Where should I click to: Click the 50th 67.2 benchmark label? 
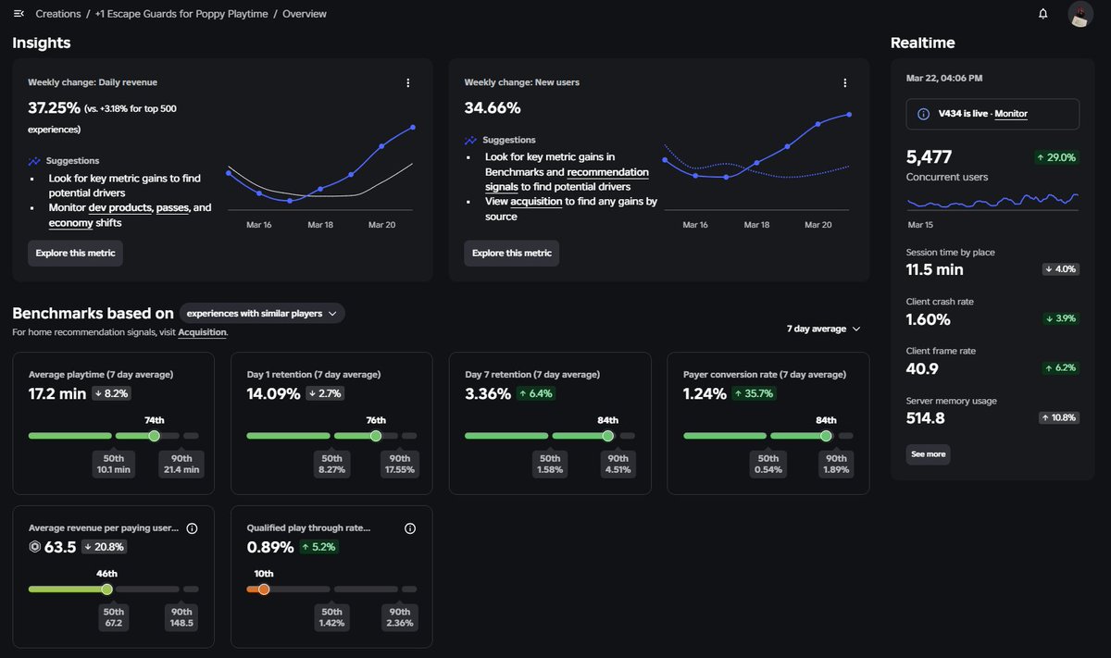[114, 617]
